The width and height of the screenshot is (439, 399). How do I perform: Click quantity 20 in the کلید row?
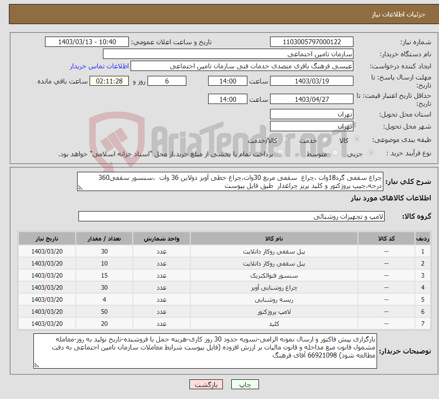104,324
